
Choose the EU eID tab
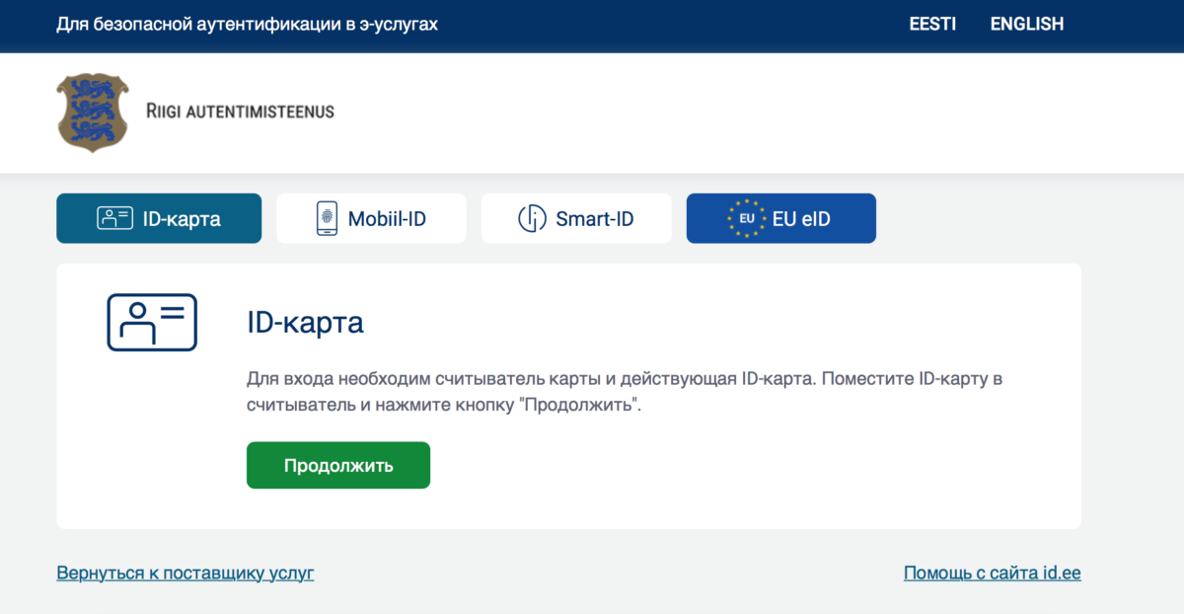tap(781, 218)
